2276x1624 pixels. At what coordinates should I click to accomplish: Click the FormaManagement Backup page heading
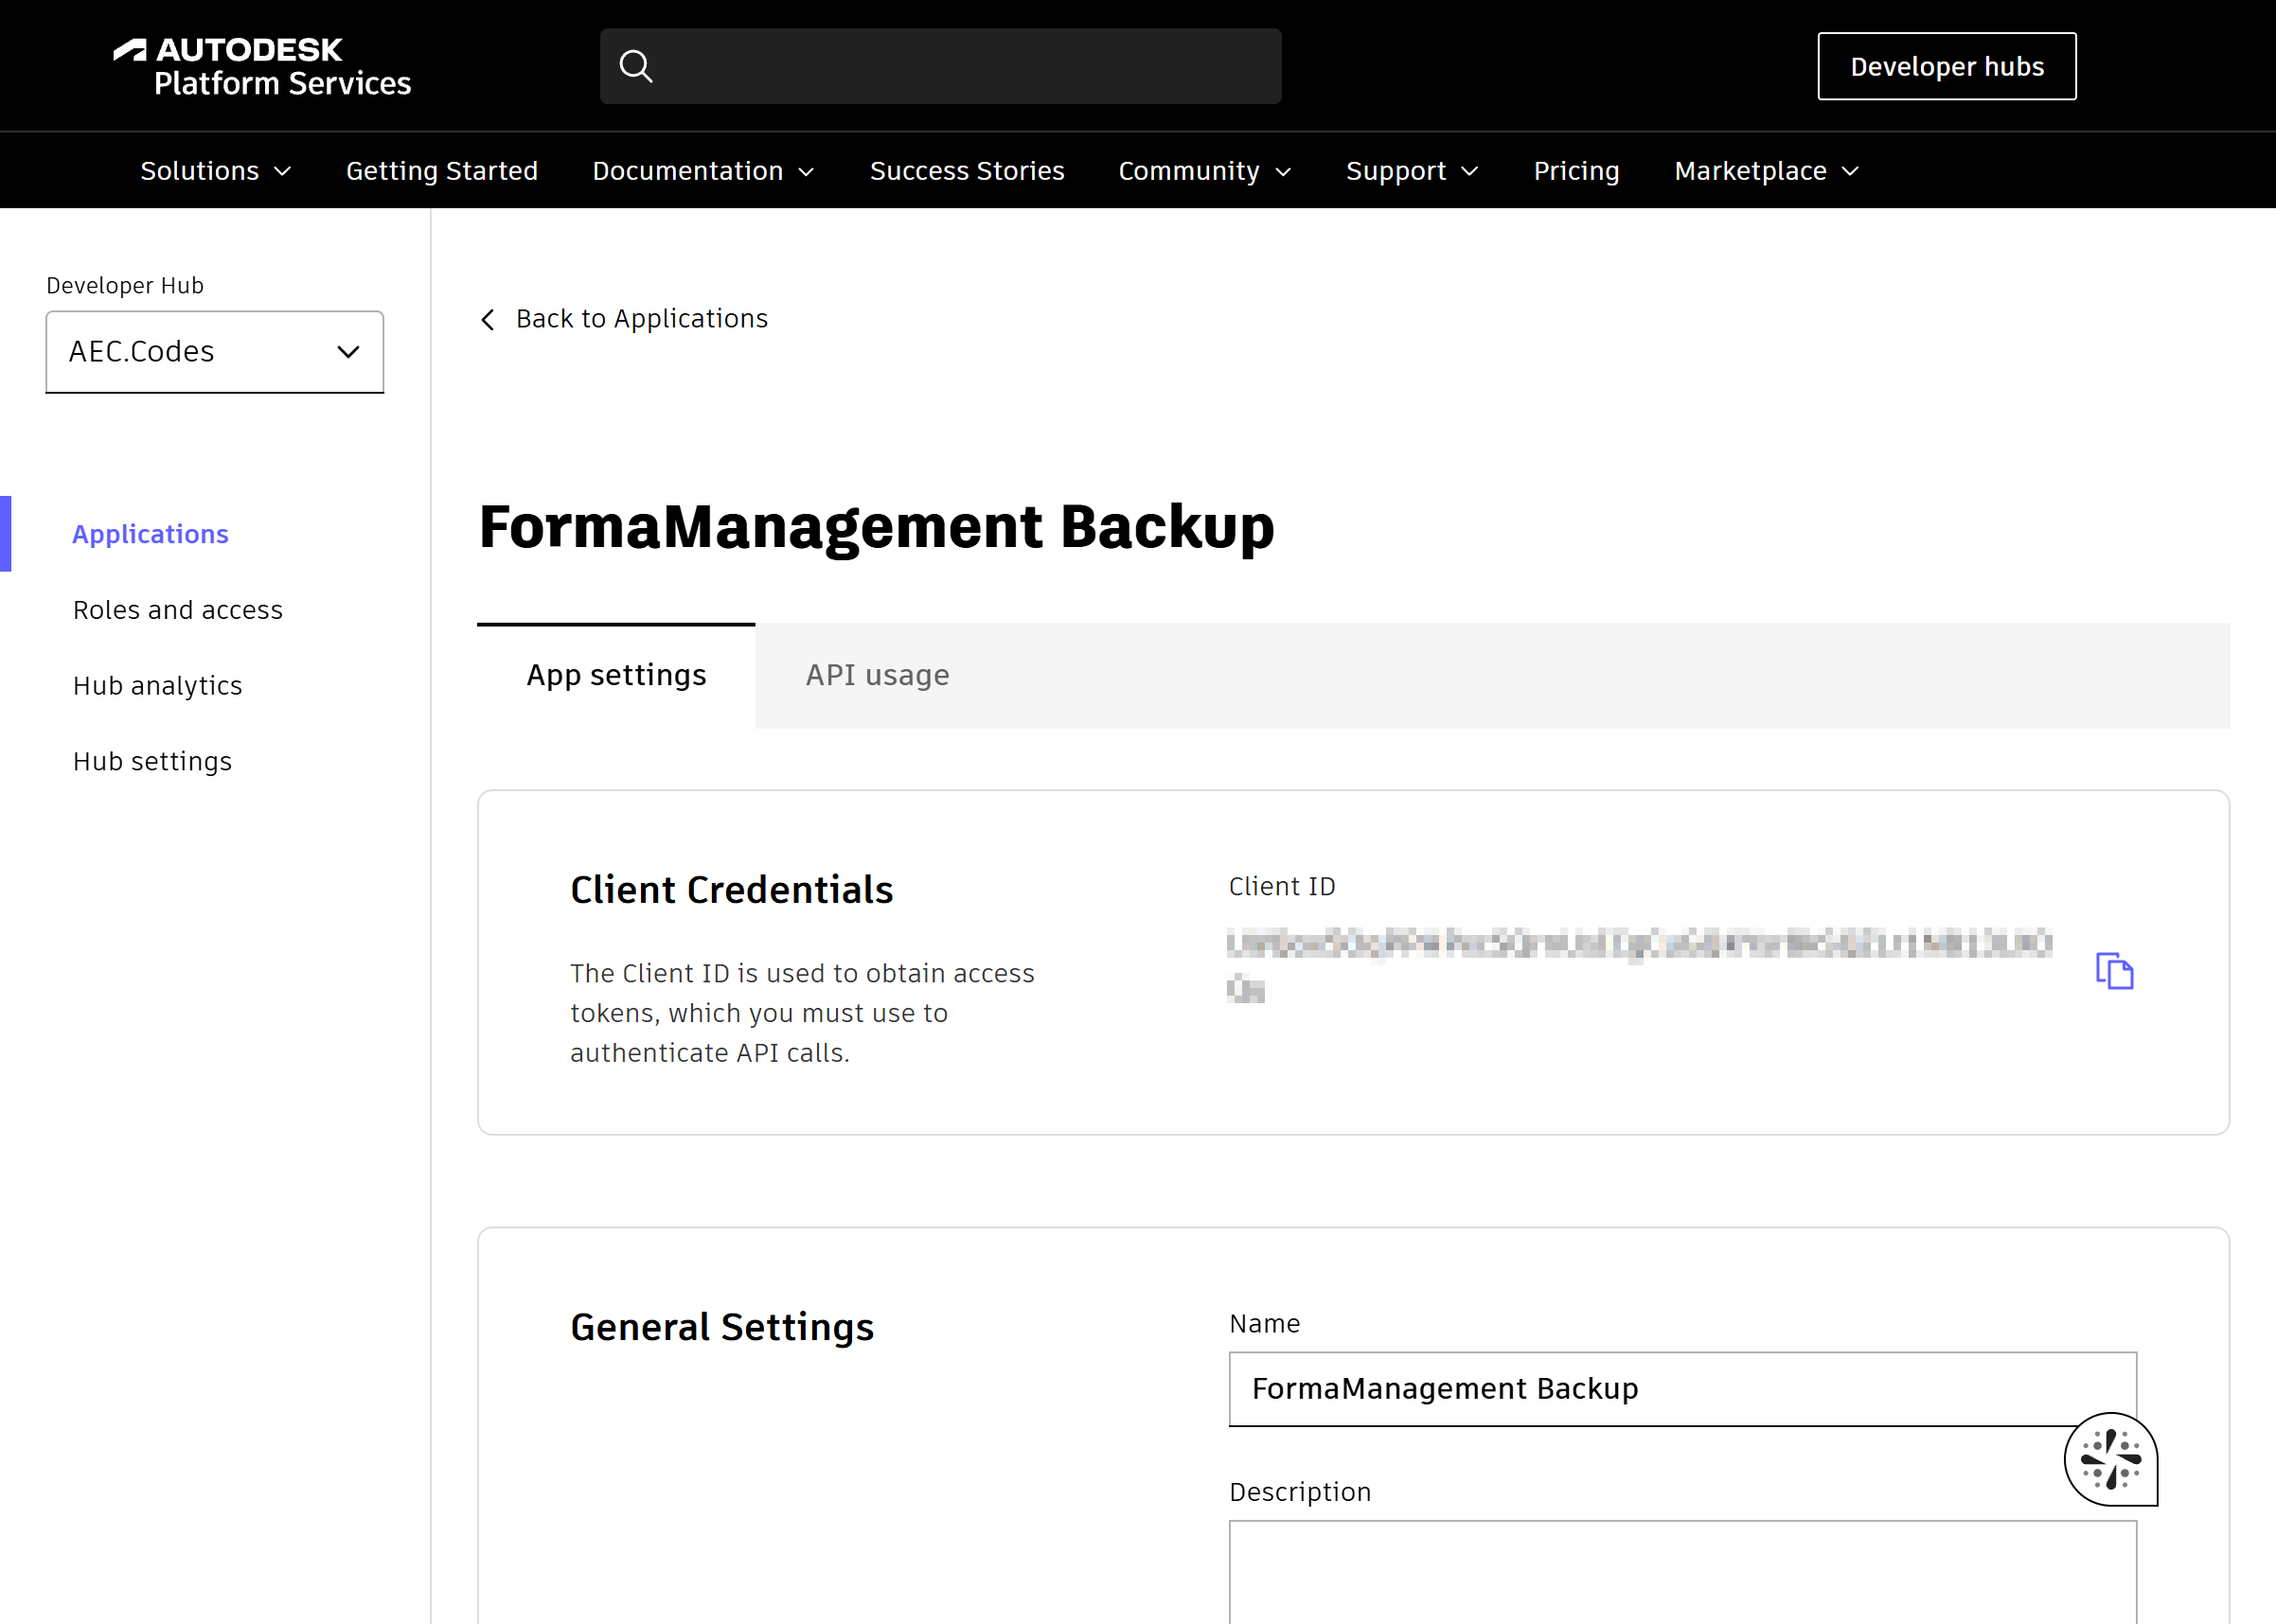tap(877, 527)
